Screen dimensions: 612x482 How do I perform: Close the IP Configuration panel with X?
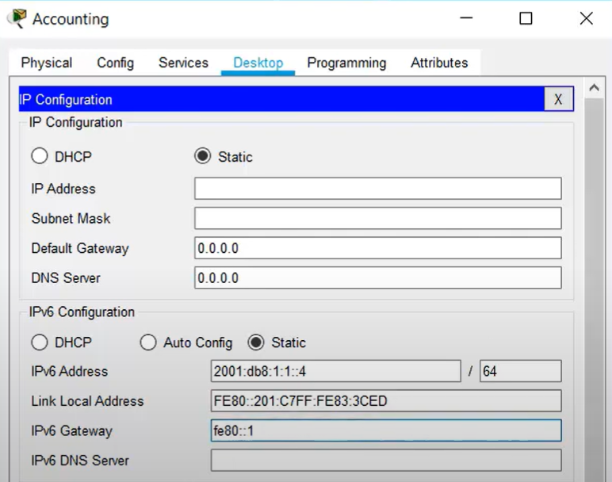point(559,99)
